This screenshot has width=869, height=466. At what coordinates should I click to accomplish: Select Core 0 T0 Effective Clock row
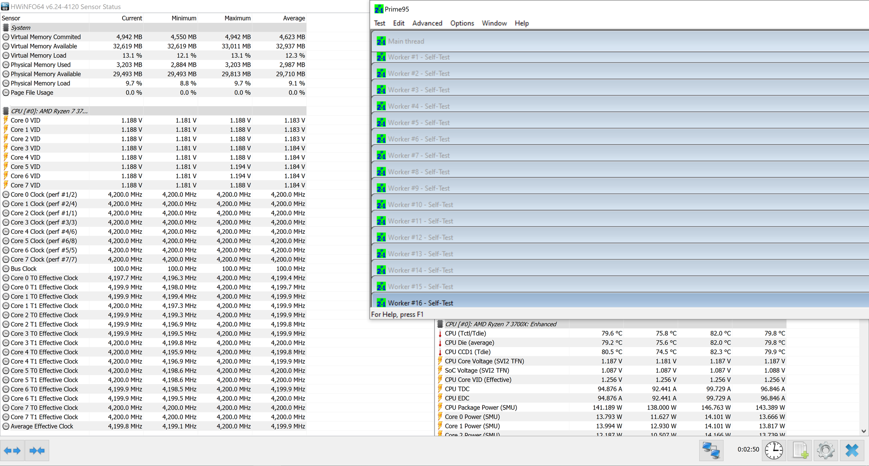[153, 278]
